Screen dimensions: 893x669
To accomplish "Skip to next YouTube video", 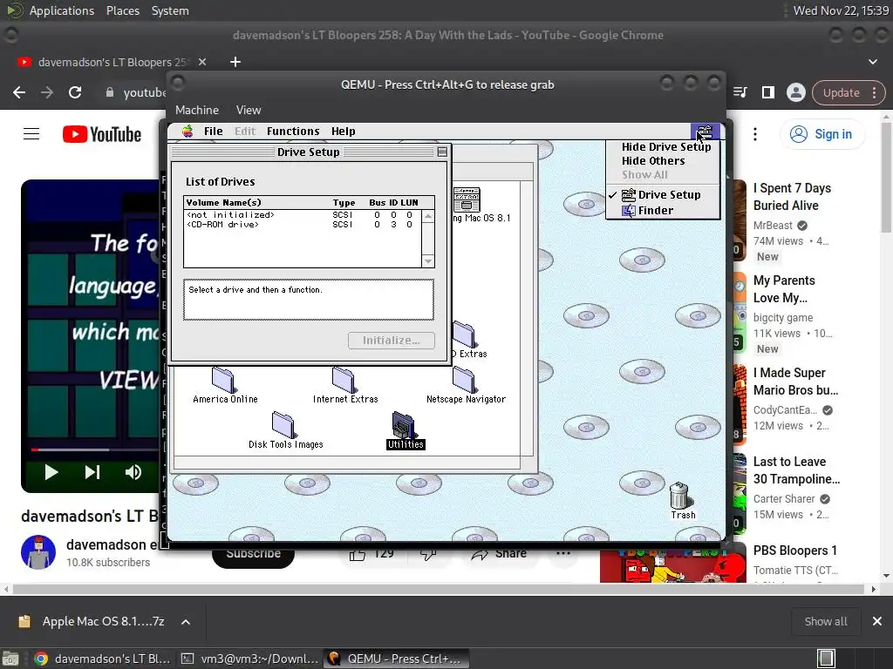I will click(92, 472).
